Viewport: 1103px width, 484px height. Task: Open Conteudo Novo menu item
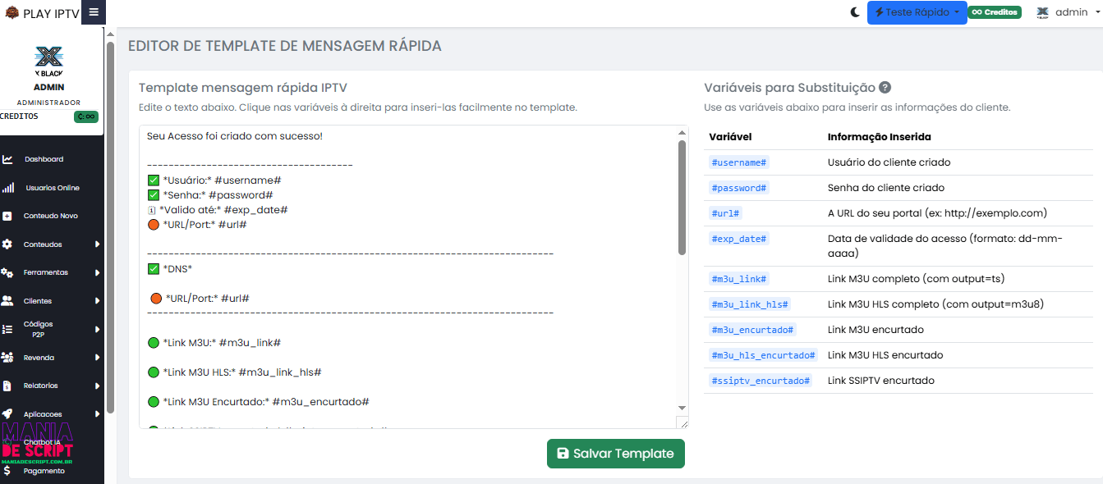(x=52, y=216)
